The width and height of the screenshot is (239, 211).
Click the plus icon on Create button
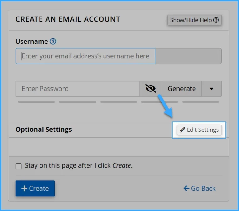tap(24, 189)
